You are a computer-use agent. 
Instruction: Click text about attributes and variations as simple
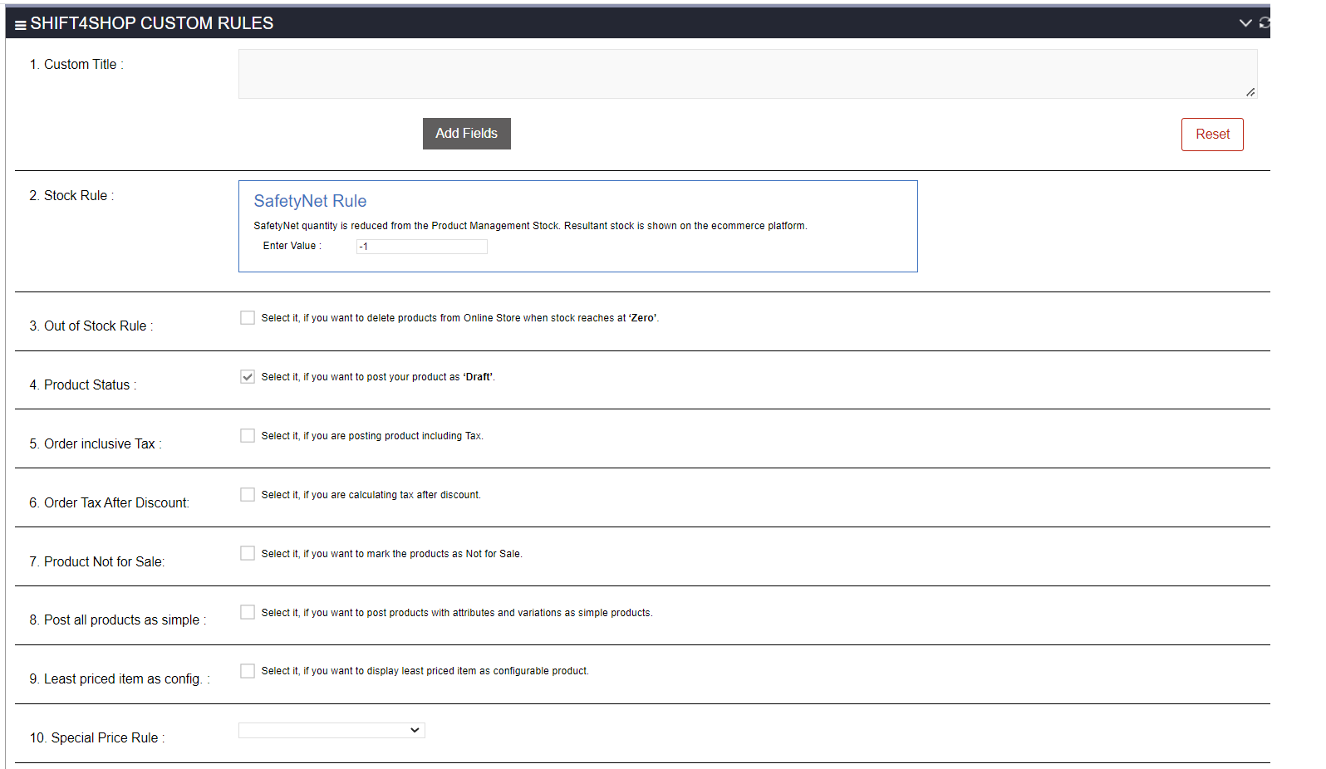point(457,613)
